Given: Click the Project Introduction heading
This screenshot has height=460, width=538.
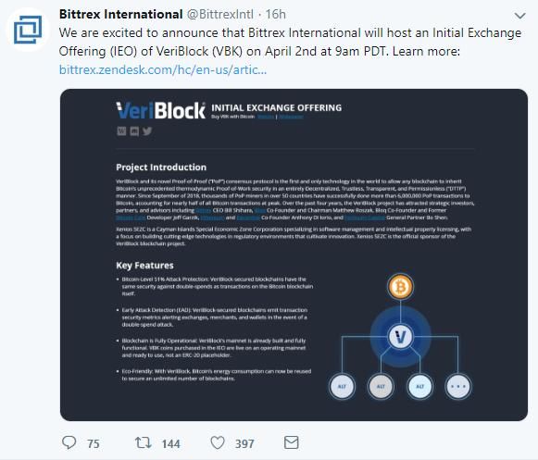Looking at the screenshot, I should point(161,168).
